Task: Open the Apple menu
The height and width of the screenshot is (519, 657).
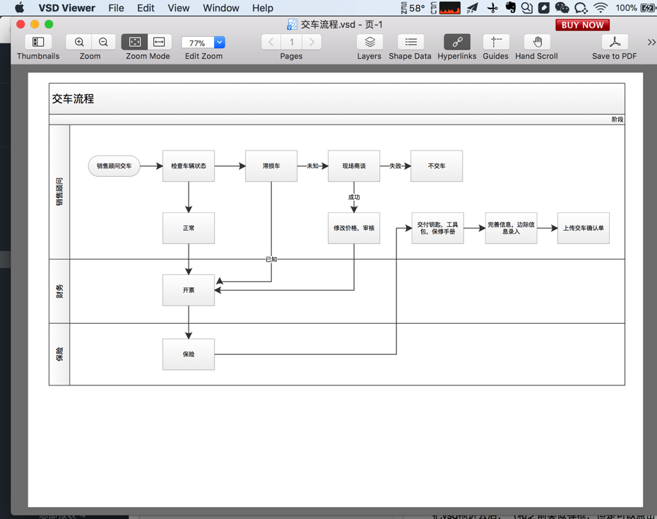Action: (x=19, y=8)
